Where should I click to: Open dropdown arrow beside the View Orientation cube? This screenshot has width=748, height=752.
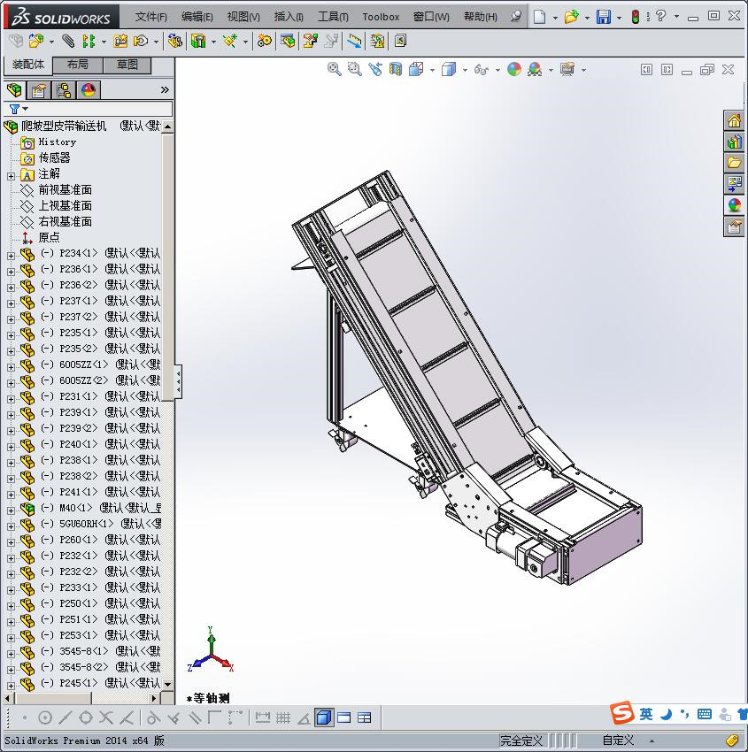click(432, 70)
